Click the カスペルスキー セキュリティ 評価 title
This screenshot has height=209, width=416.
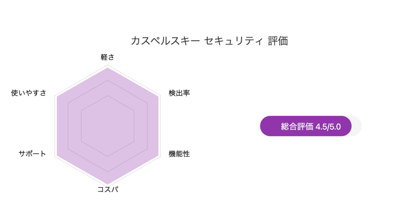tap(209, 41)
